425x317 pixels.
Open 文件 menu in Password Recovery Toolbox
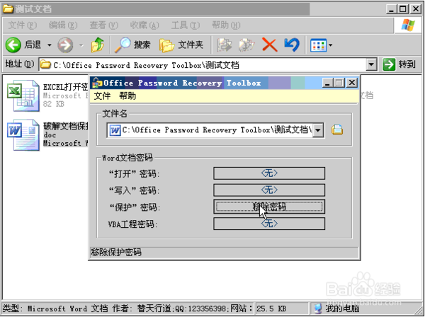coord(102,96)
